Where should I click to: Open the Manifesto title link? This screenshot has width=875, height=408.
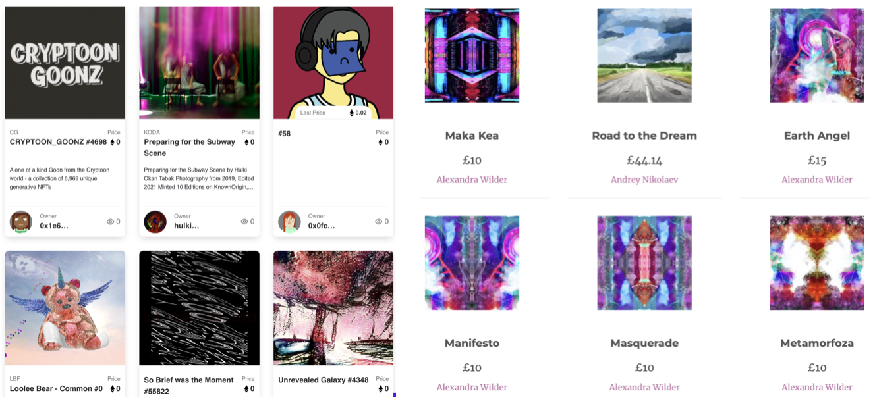point(472,343)
